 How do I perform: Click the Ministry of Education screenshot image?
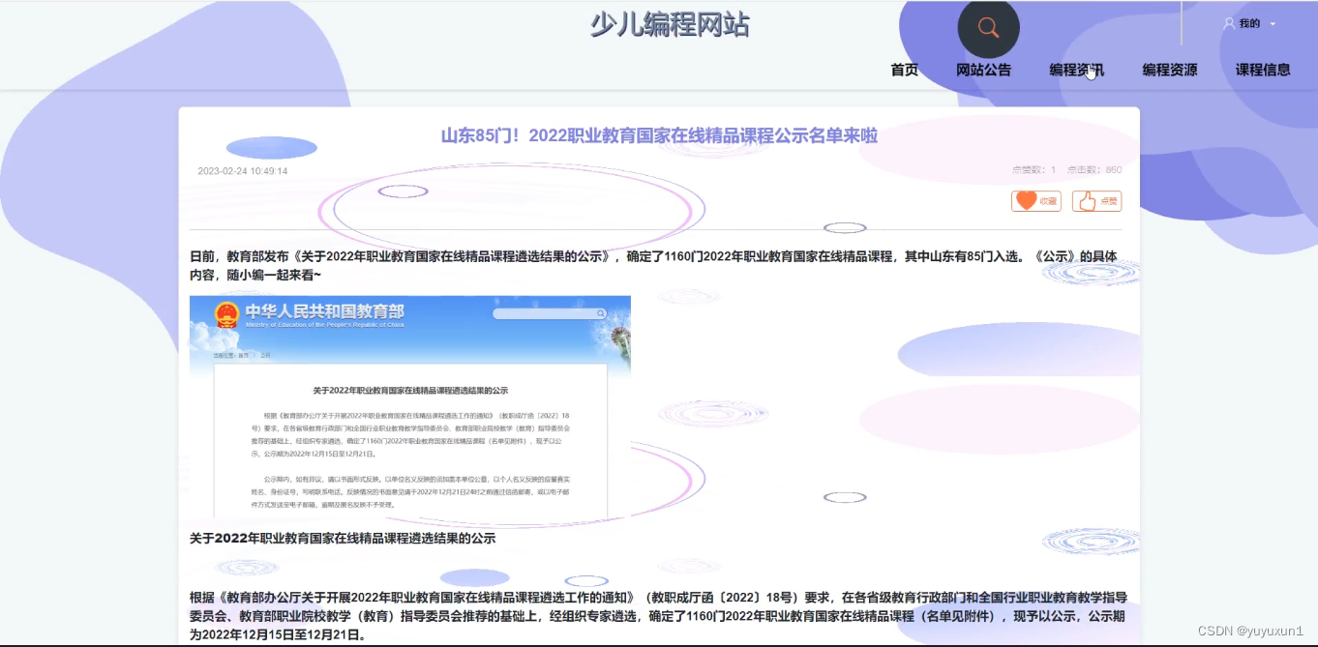[410, 408]
